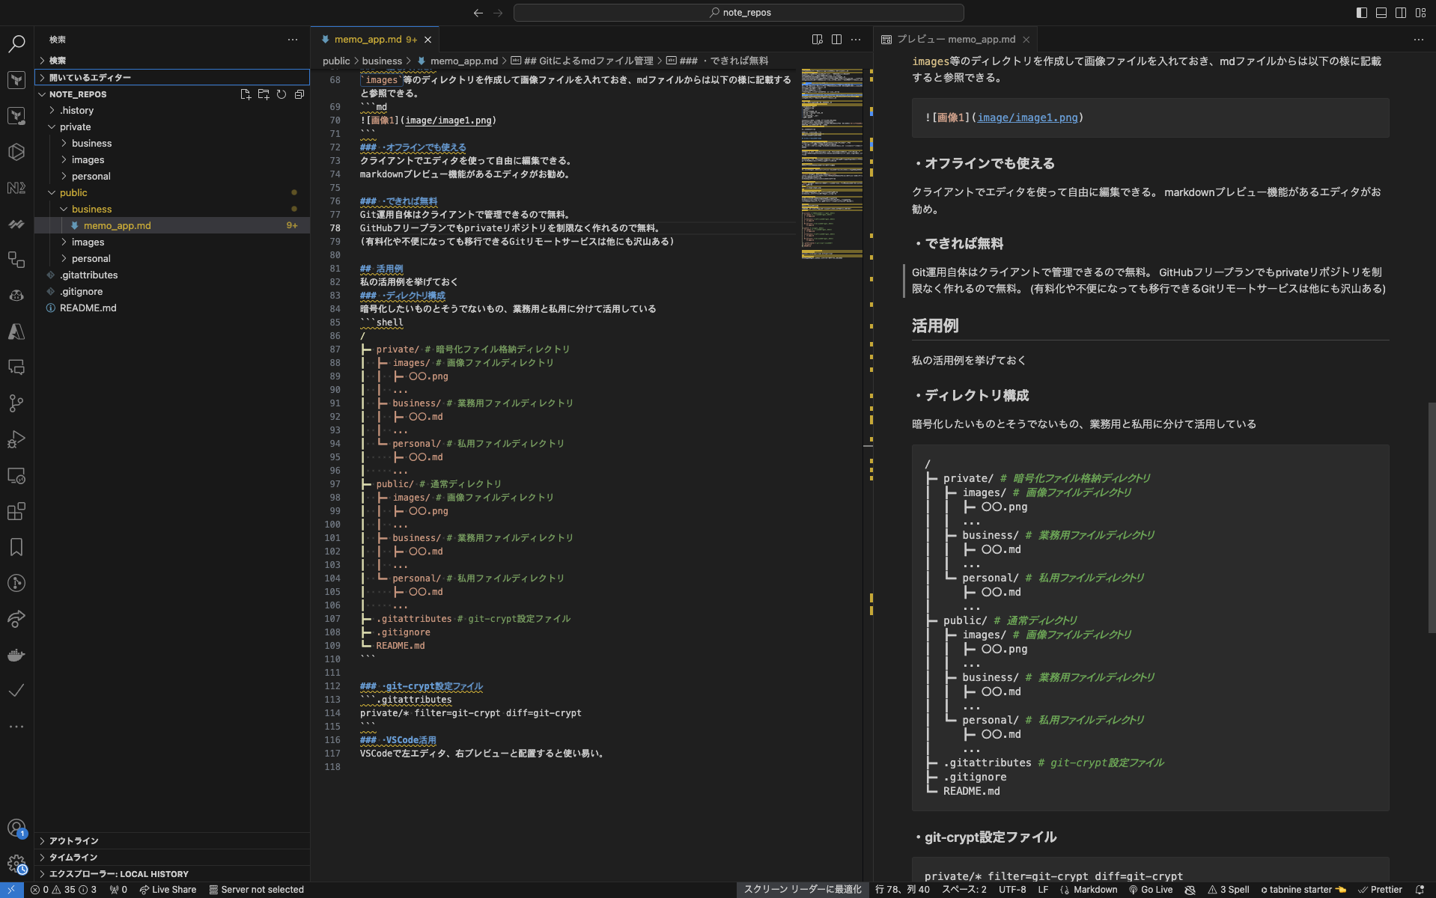Open the Remote Explorer view
This screenshot has width=1436, height=898.
pyautogui.click(x=16, y=475)
